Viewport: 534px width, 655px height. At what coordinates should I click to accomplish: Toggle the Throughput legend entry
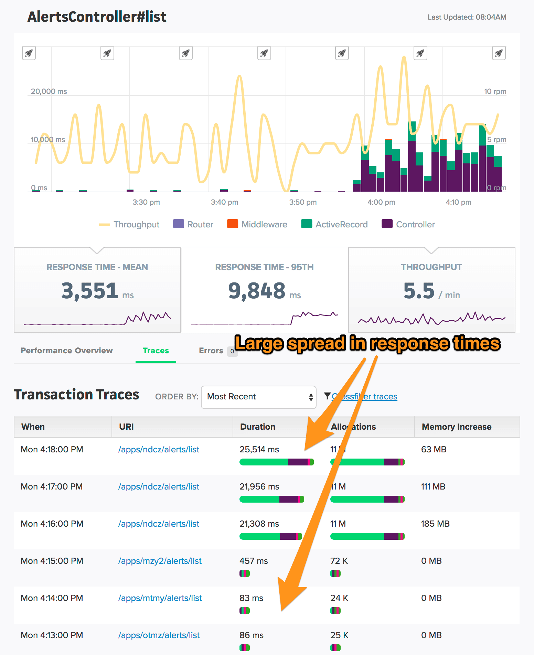(x=129, y=224)
